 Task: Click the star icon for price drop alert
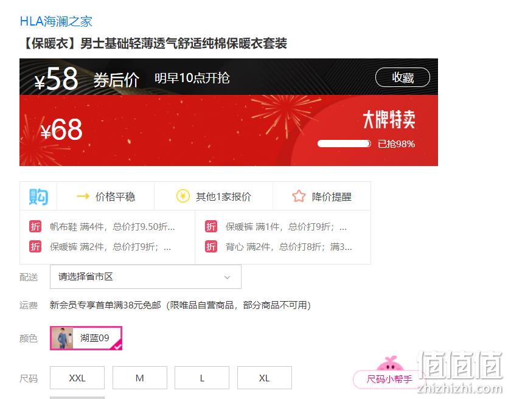[299, 196]
